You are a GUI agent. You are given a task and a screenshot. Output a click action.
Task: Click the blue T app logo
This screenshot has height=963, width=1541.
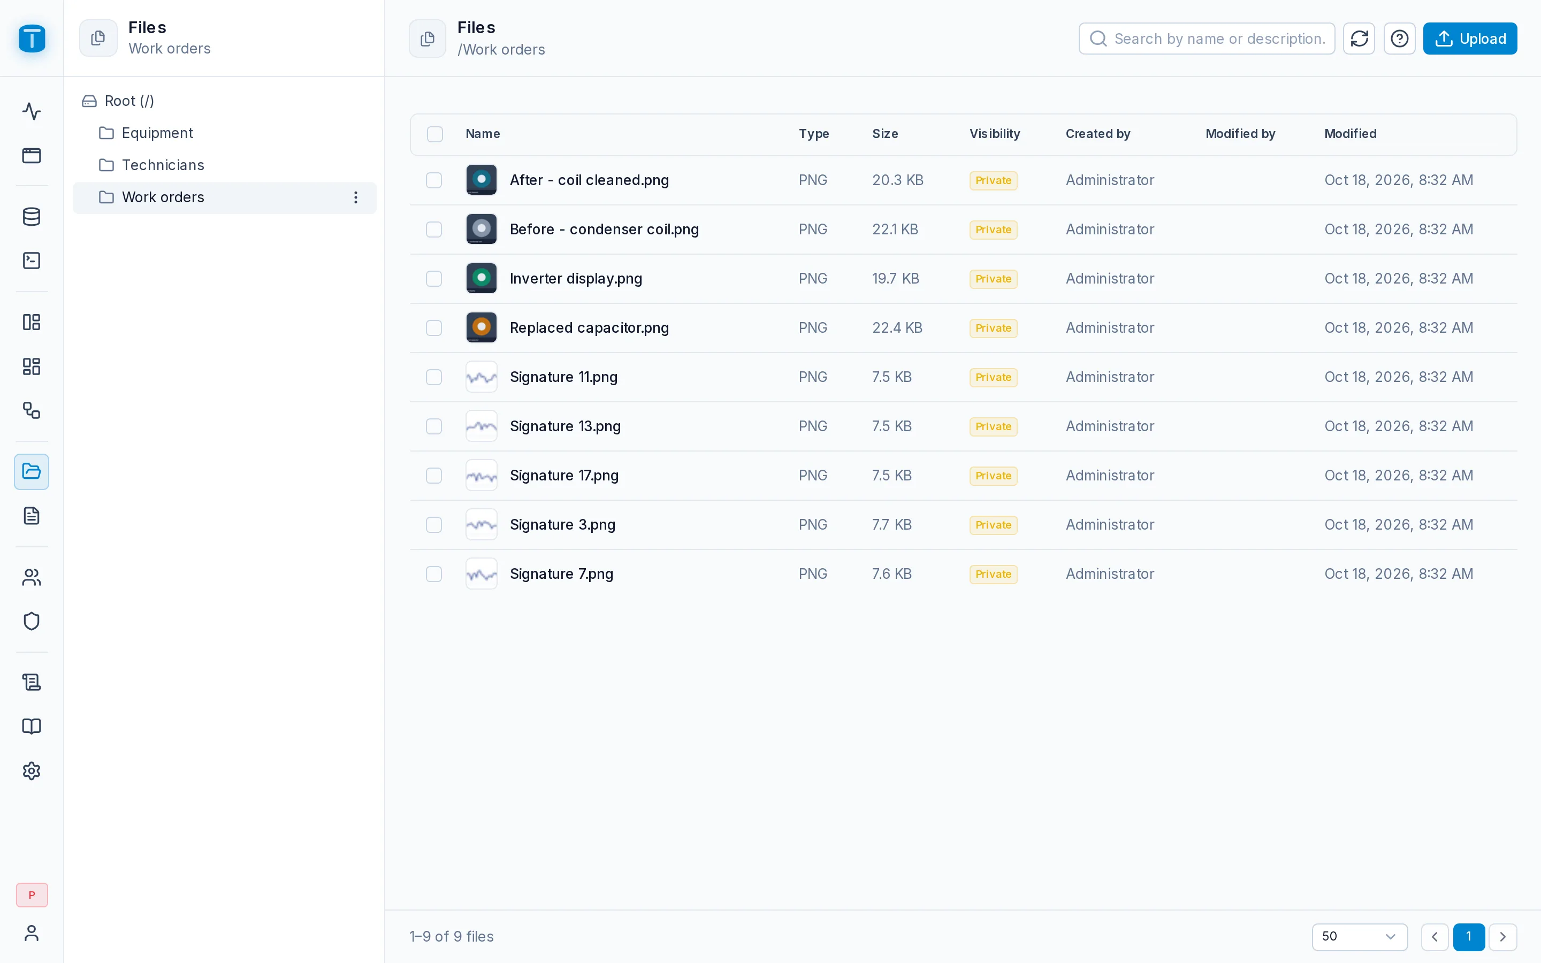point(32,38)
